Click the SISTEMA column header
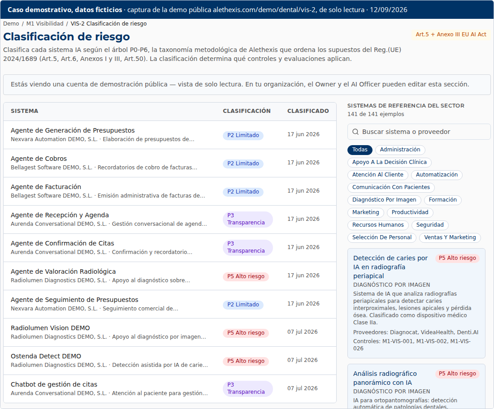Viewport: 494px width, 409px height. [24, 111]
